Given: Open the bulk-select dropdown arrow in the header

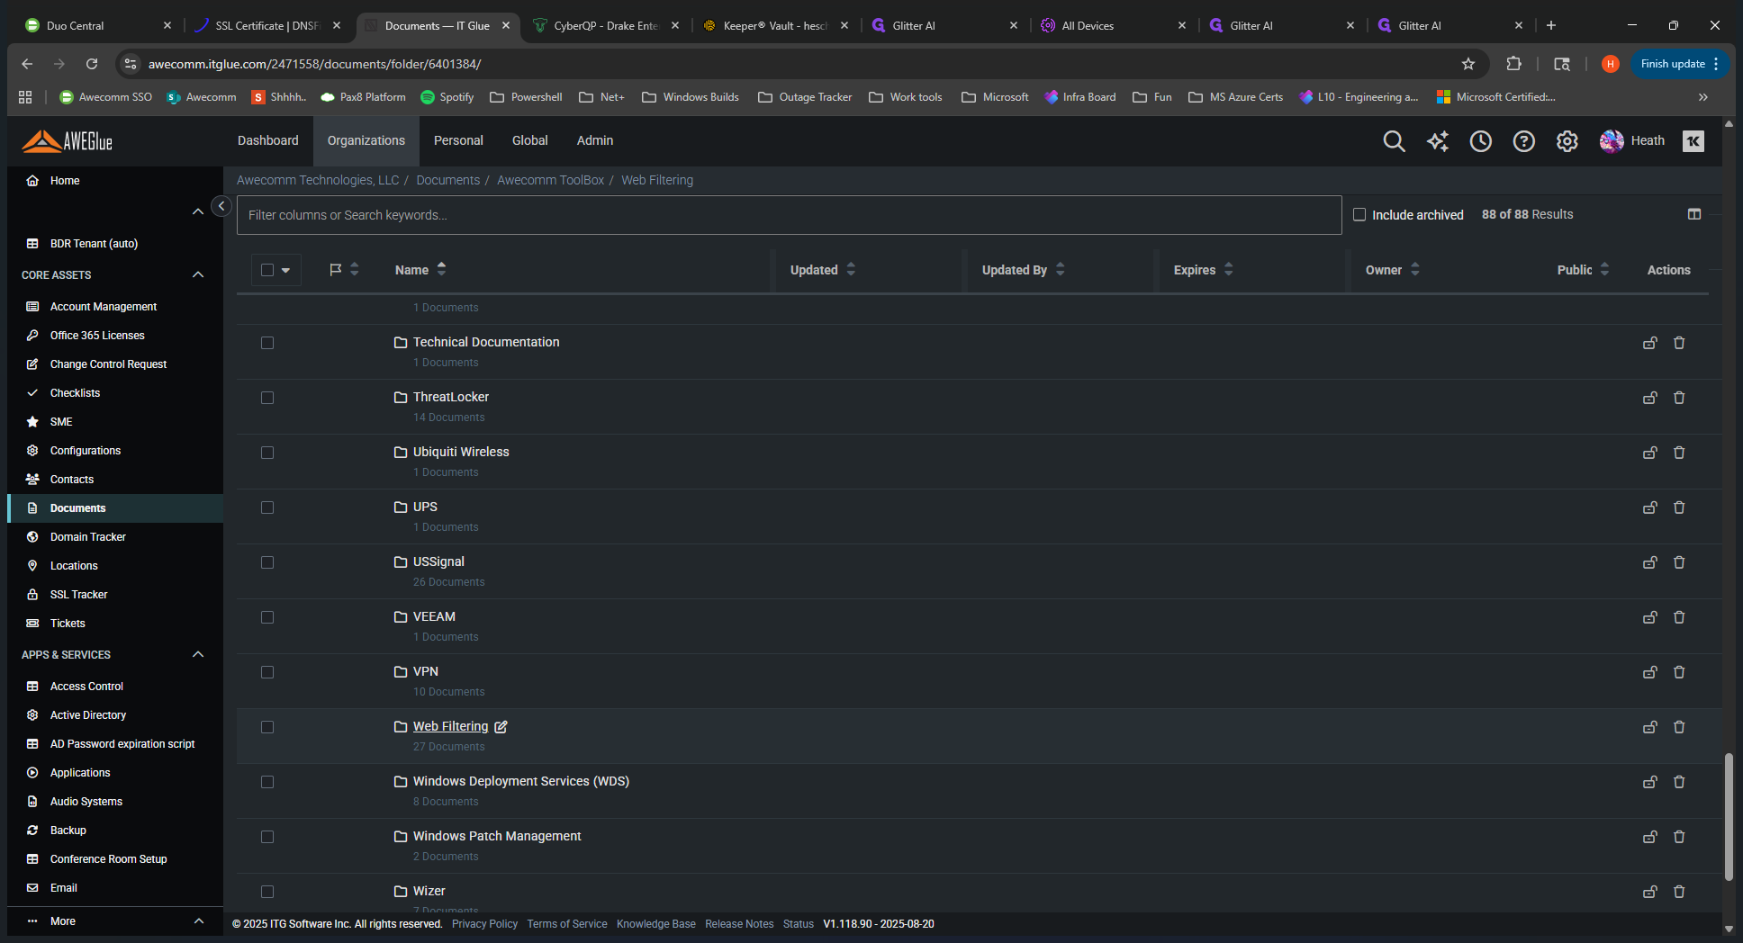Looking at the screenshot, I should (285, 270).
